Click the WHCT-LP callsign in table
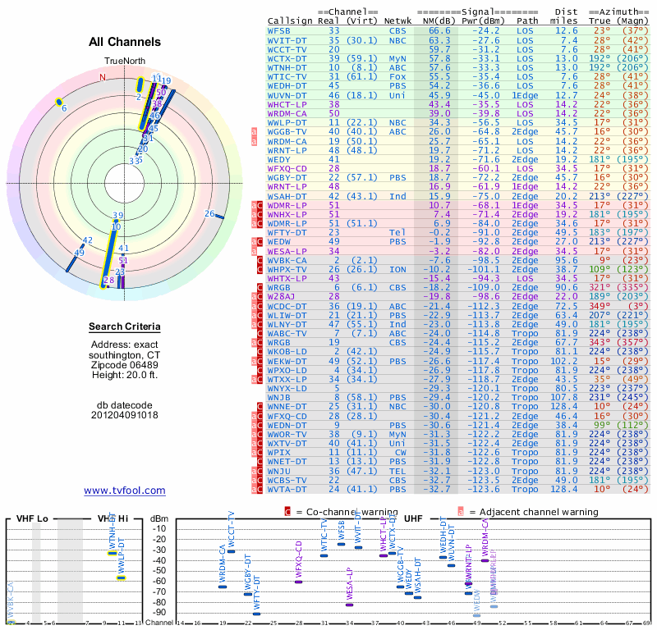 (x=287, y=105)
